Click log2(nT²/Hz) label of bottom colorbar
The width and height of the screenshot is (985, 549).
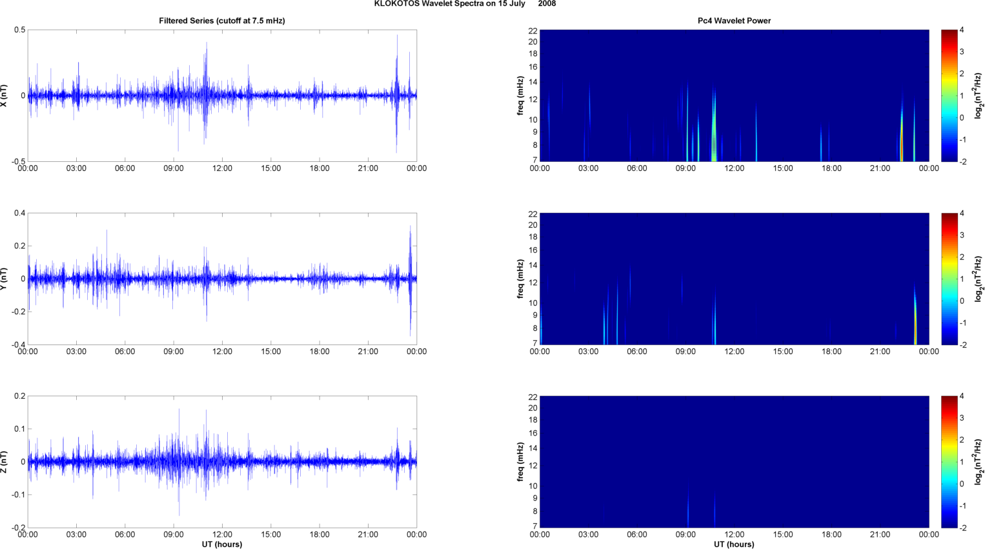979,462
